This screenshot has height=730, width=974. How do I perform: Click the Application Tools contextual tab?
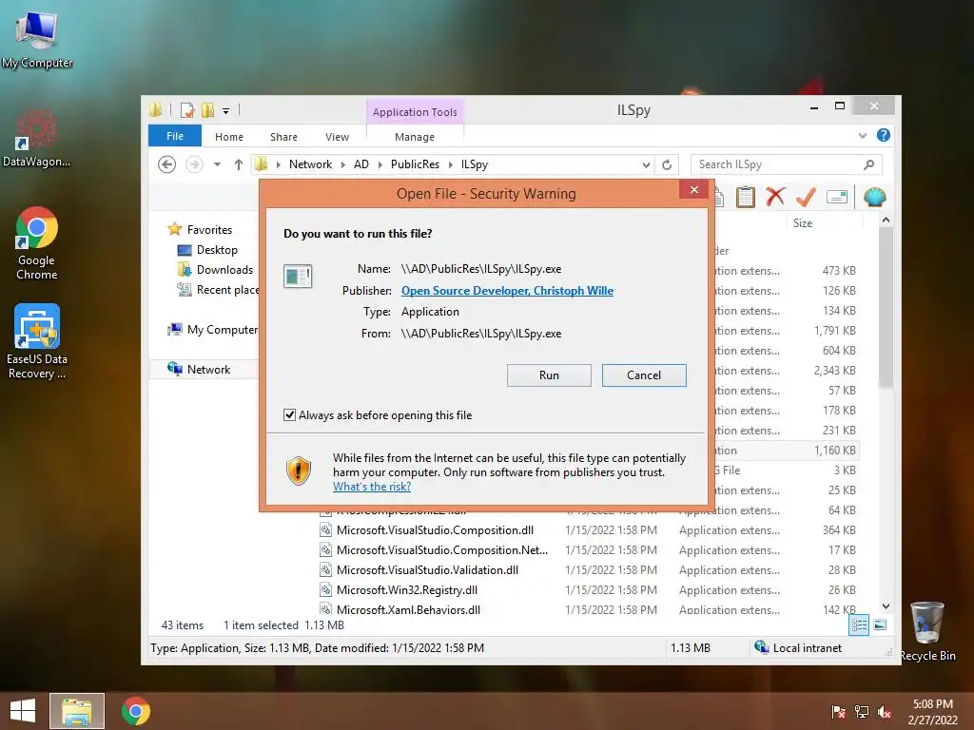click(415, 112)
